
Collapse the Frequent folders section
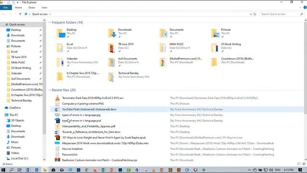49,23
